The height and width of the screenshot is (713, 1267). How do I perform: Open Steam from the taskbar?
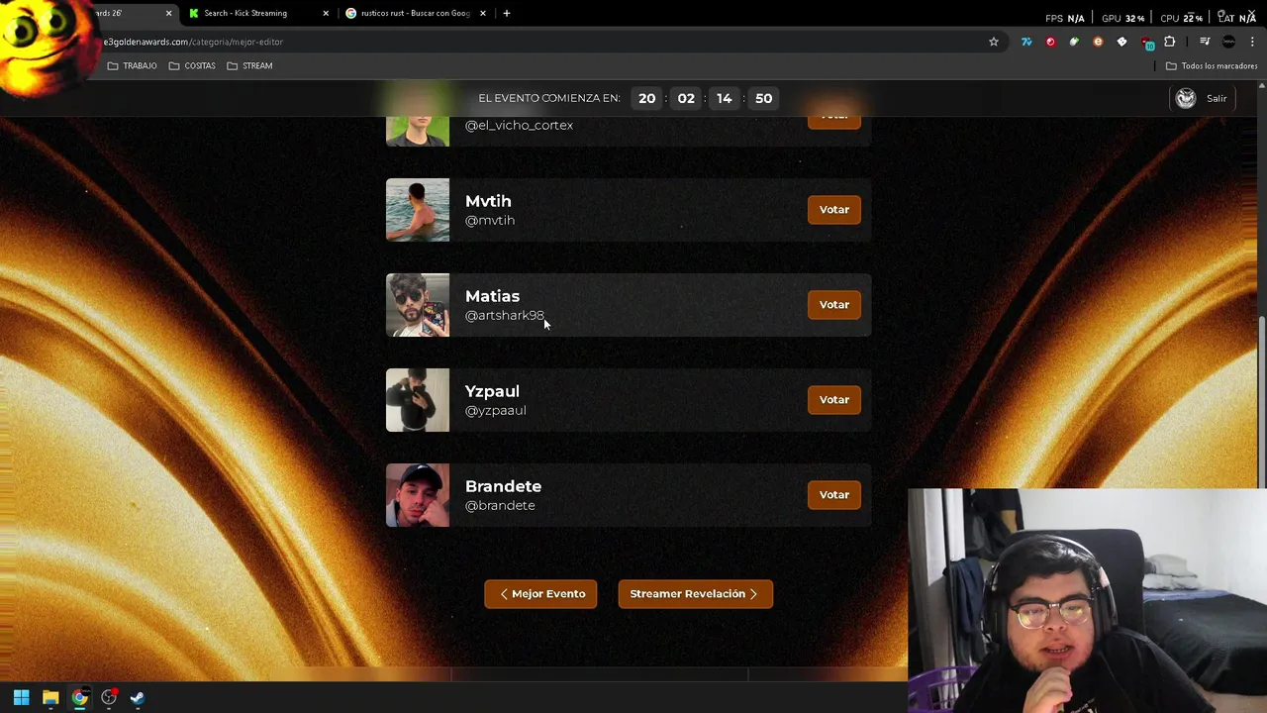(138, 698)
